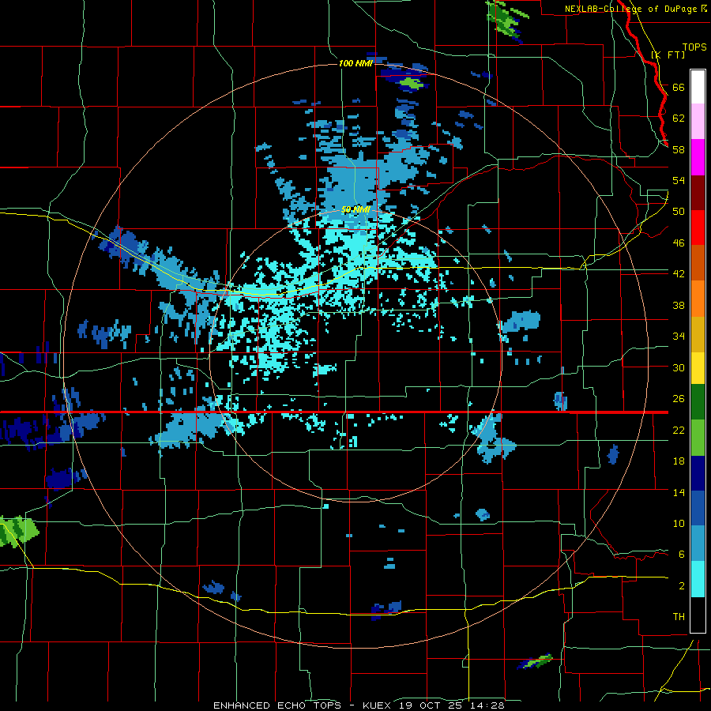Pick the dark orange legend swatch

click(698, 262)
